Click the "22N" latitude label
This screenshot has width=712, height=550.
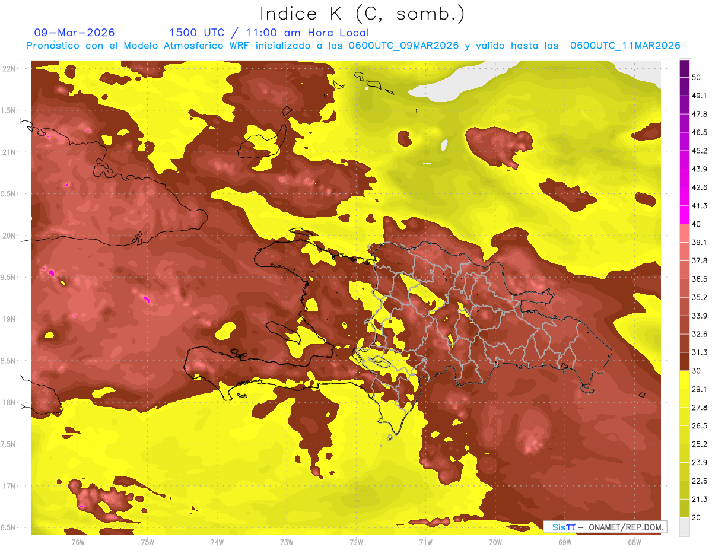[x=9, y=68]
